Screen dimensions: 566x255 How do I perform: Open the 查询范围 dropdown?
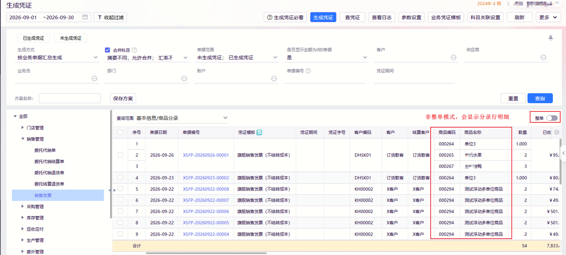click(x=183, y=118)
